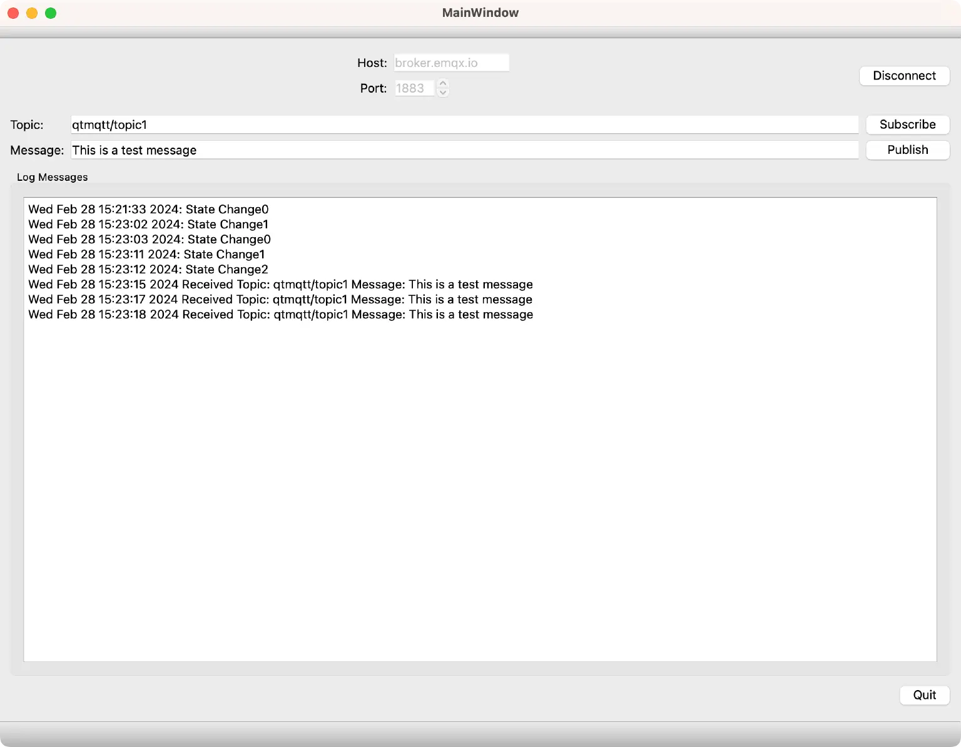Close MainWindow with the red button
961x747 pixels.
click(x=13, y=13)
